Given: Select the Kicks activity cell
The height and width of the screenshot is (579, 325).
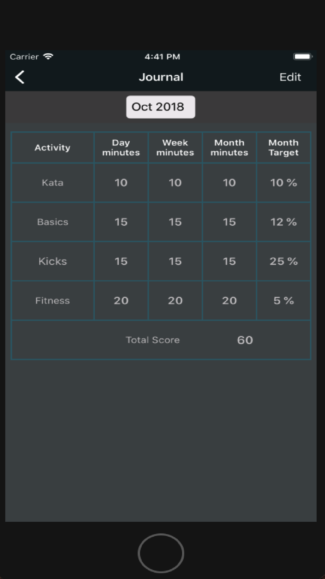Looking at the screenshot, I should coord(53,261).
